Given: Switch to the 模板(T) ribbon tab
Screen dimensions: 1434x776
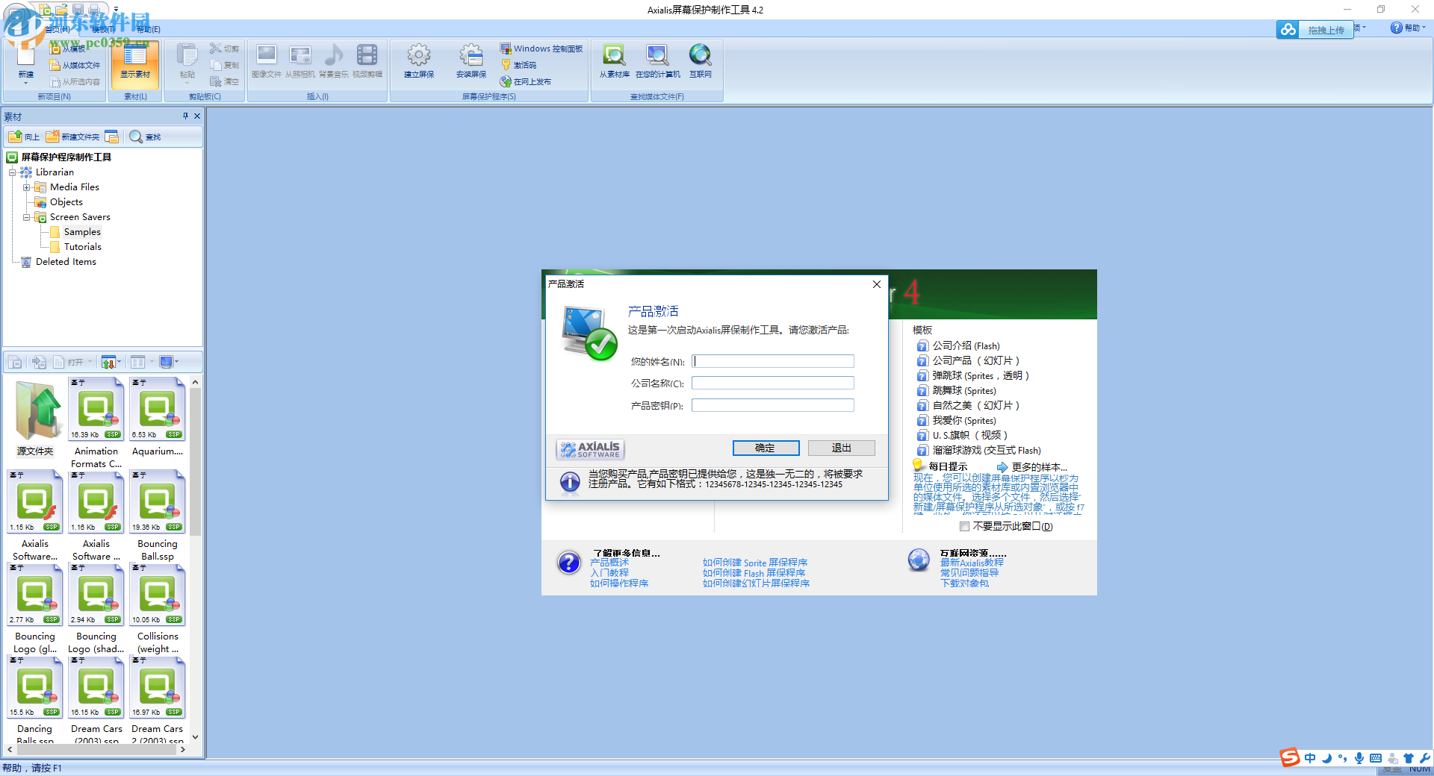Looking at the screenshot, I should tap(102, 29).
